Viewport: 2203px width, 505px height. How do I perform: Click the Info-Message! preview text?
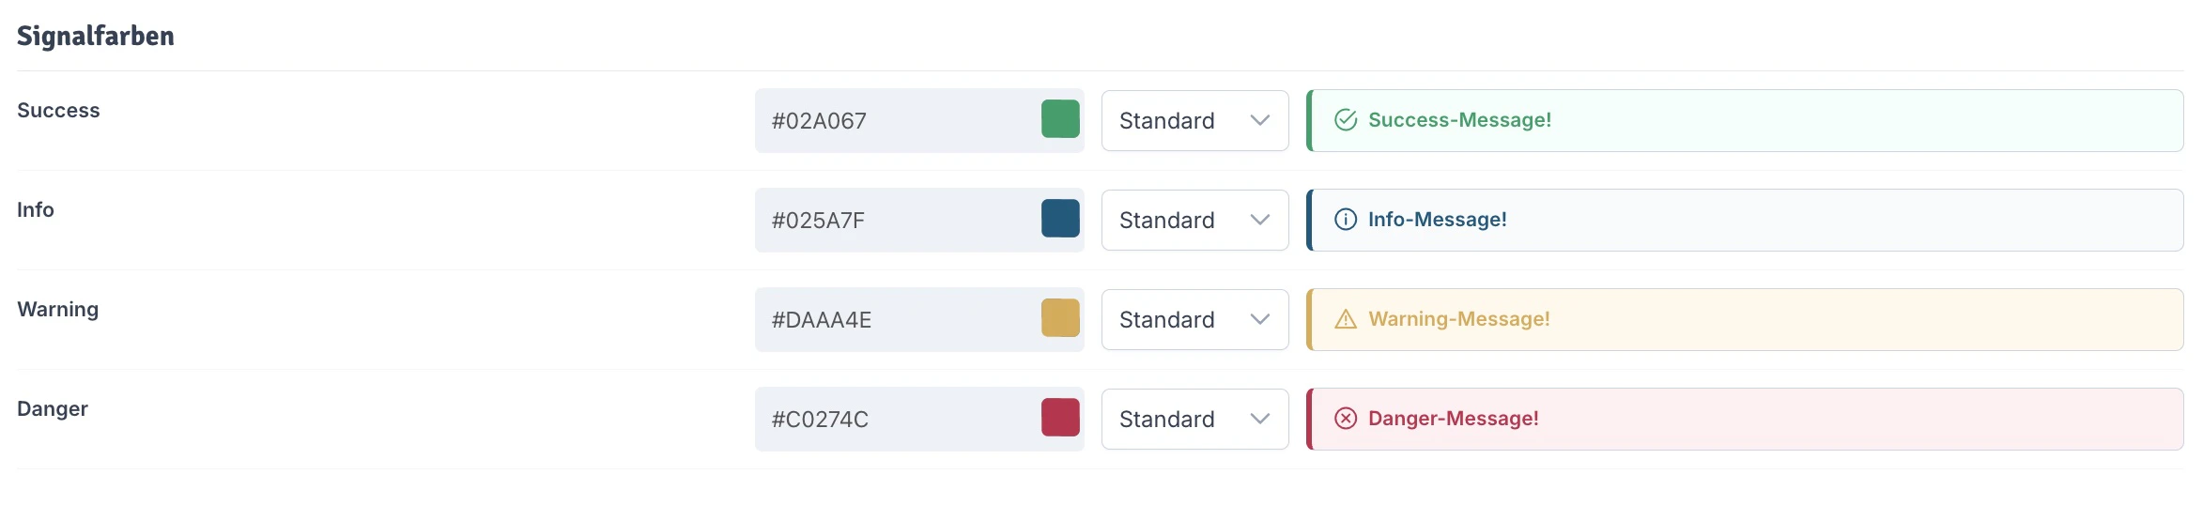[x=1437, y=220]
